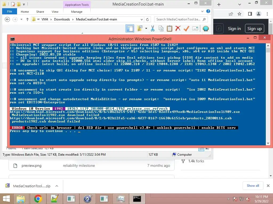The width and height of the screenshot is (273, 204).
Task: Open the File menu in Explorer
Action: point(10,11)
